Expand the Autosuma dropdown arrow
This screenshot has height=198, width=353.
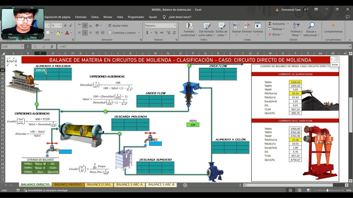pos(288,24)
